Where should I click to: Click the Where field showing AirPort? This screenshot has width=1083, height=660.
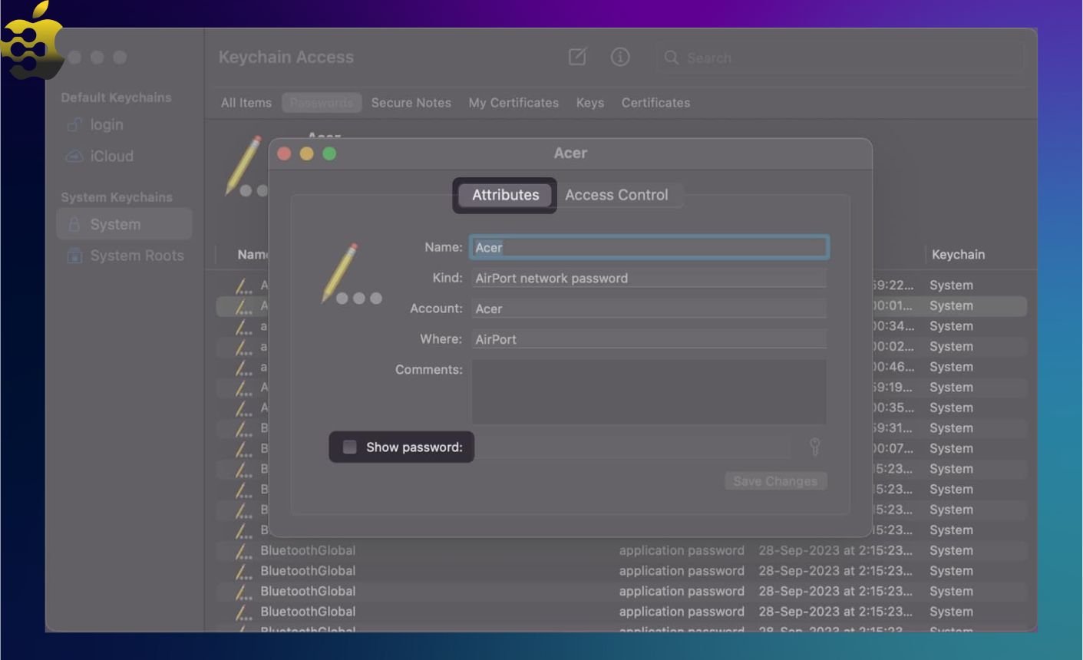(x=649, y=339)
